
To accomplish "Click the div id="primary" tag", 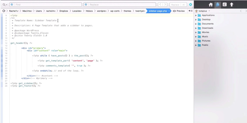I will (x=33, y=48).
